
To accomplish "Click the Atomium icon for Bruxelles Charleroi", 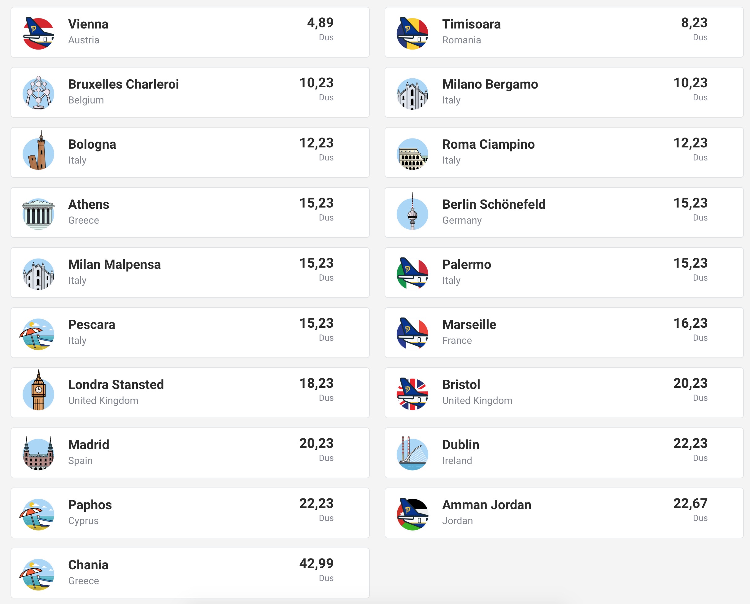I will tap(38, 93).
